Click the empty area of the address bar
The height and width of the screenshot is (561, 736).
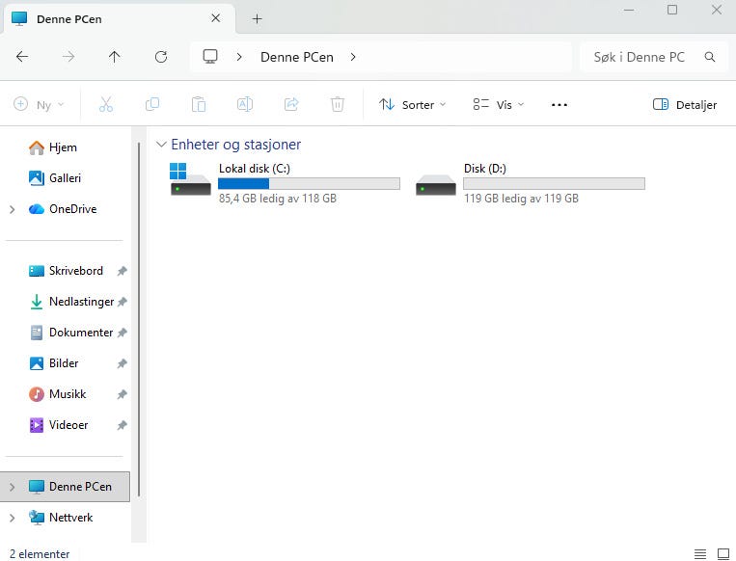pos(465,57)
